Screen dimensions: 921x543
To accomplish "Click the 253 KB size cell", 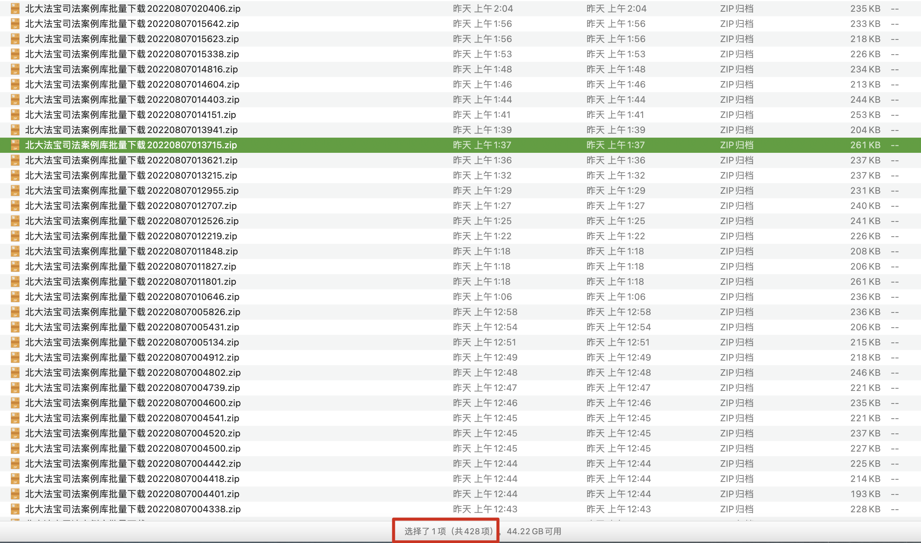I will (x=865, y=115).
